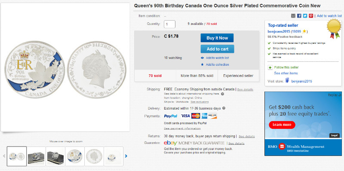Click the quantity input field
The height and width of the screenshot is (171, 344).
pos(169,24)
